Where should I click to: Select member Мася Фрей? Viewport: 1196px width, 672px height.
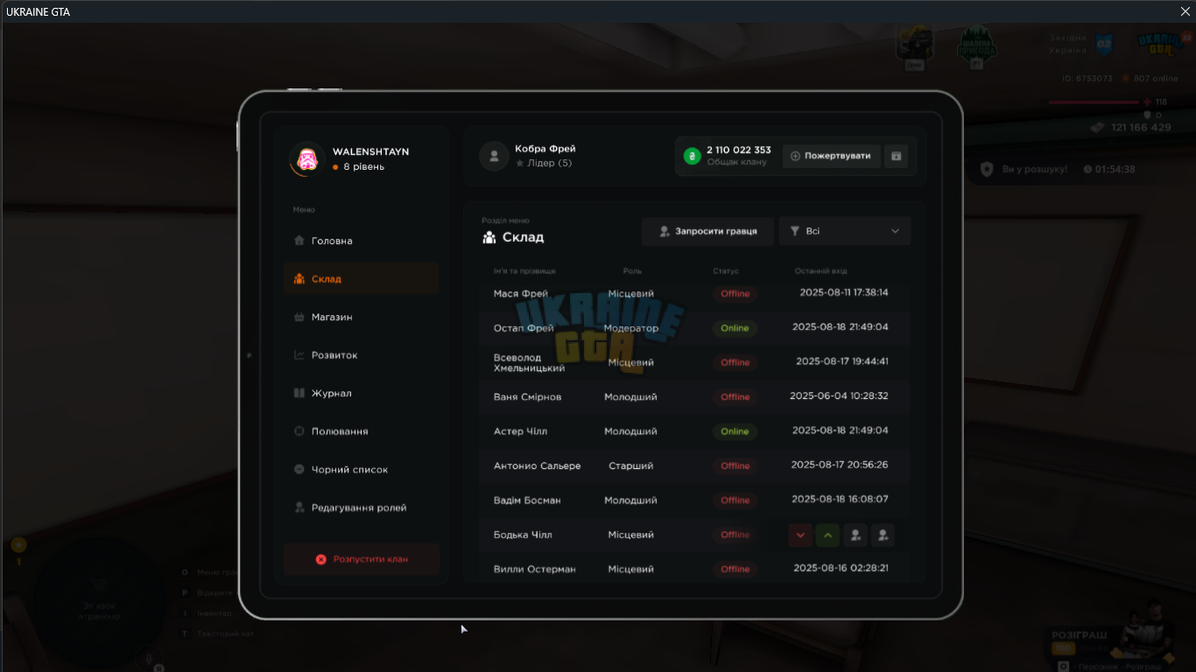[521, 294]
